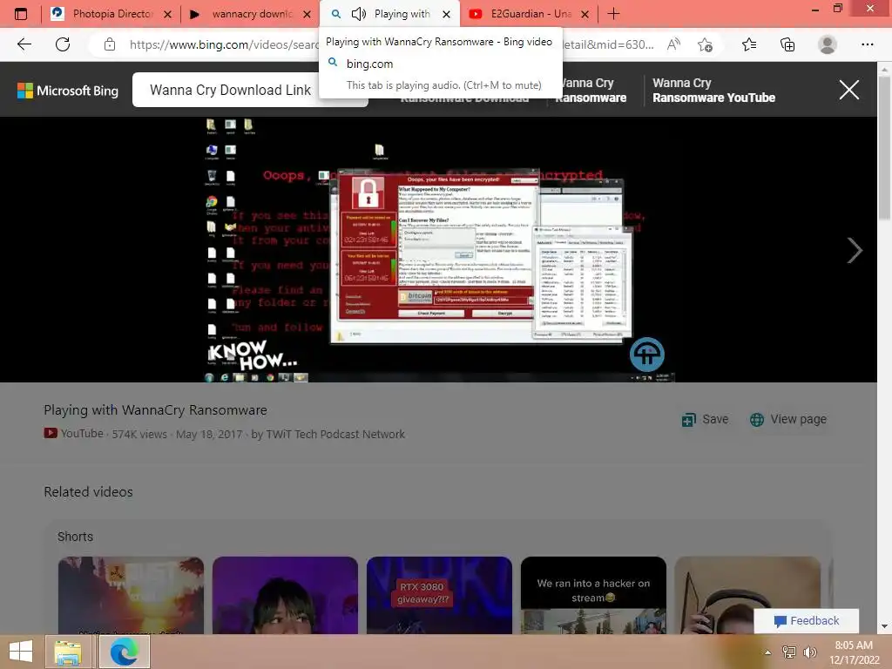The width and height of the screenshot is (892, 669).
Task: Save this video to collection
Action: point(705,419)
